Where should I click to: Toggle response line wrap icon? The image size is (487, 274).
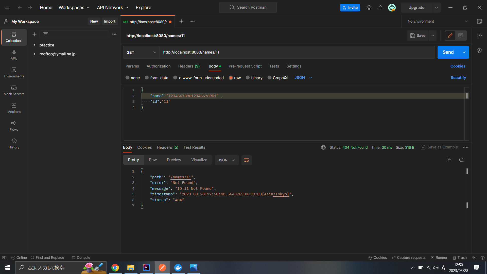point(246,160)
